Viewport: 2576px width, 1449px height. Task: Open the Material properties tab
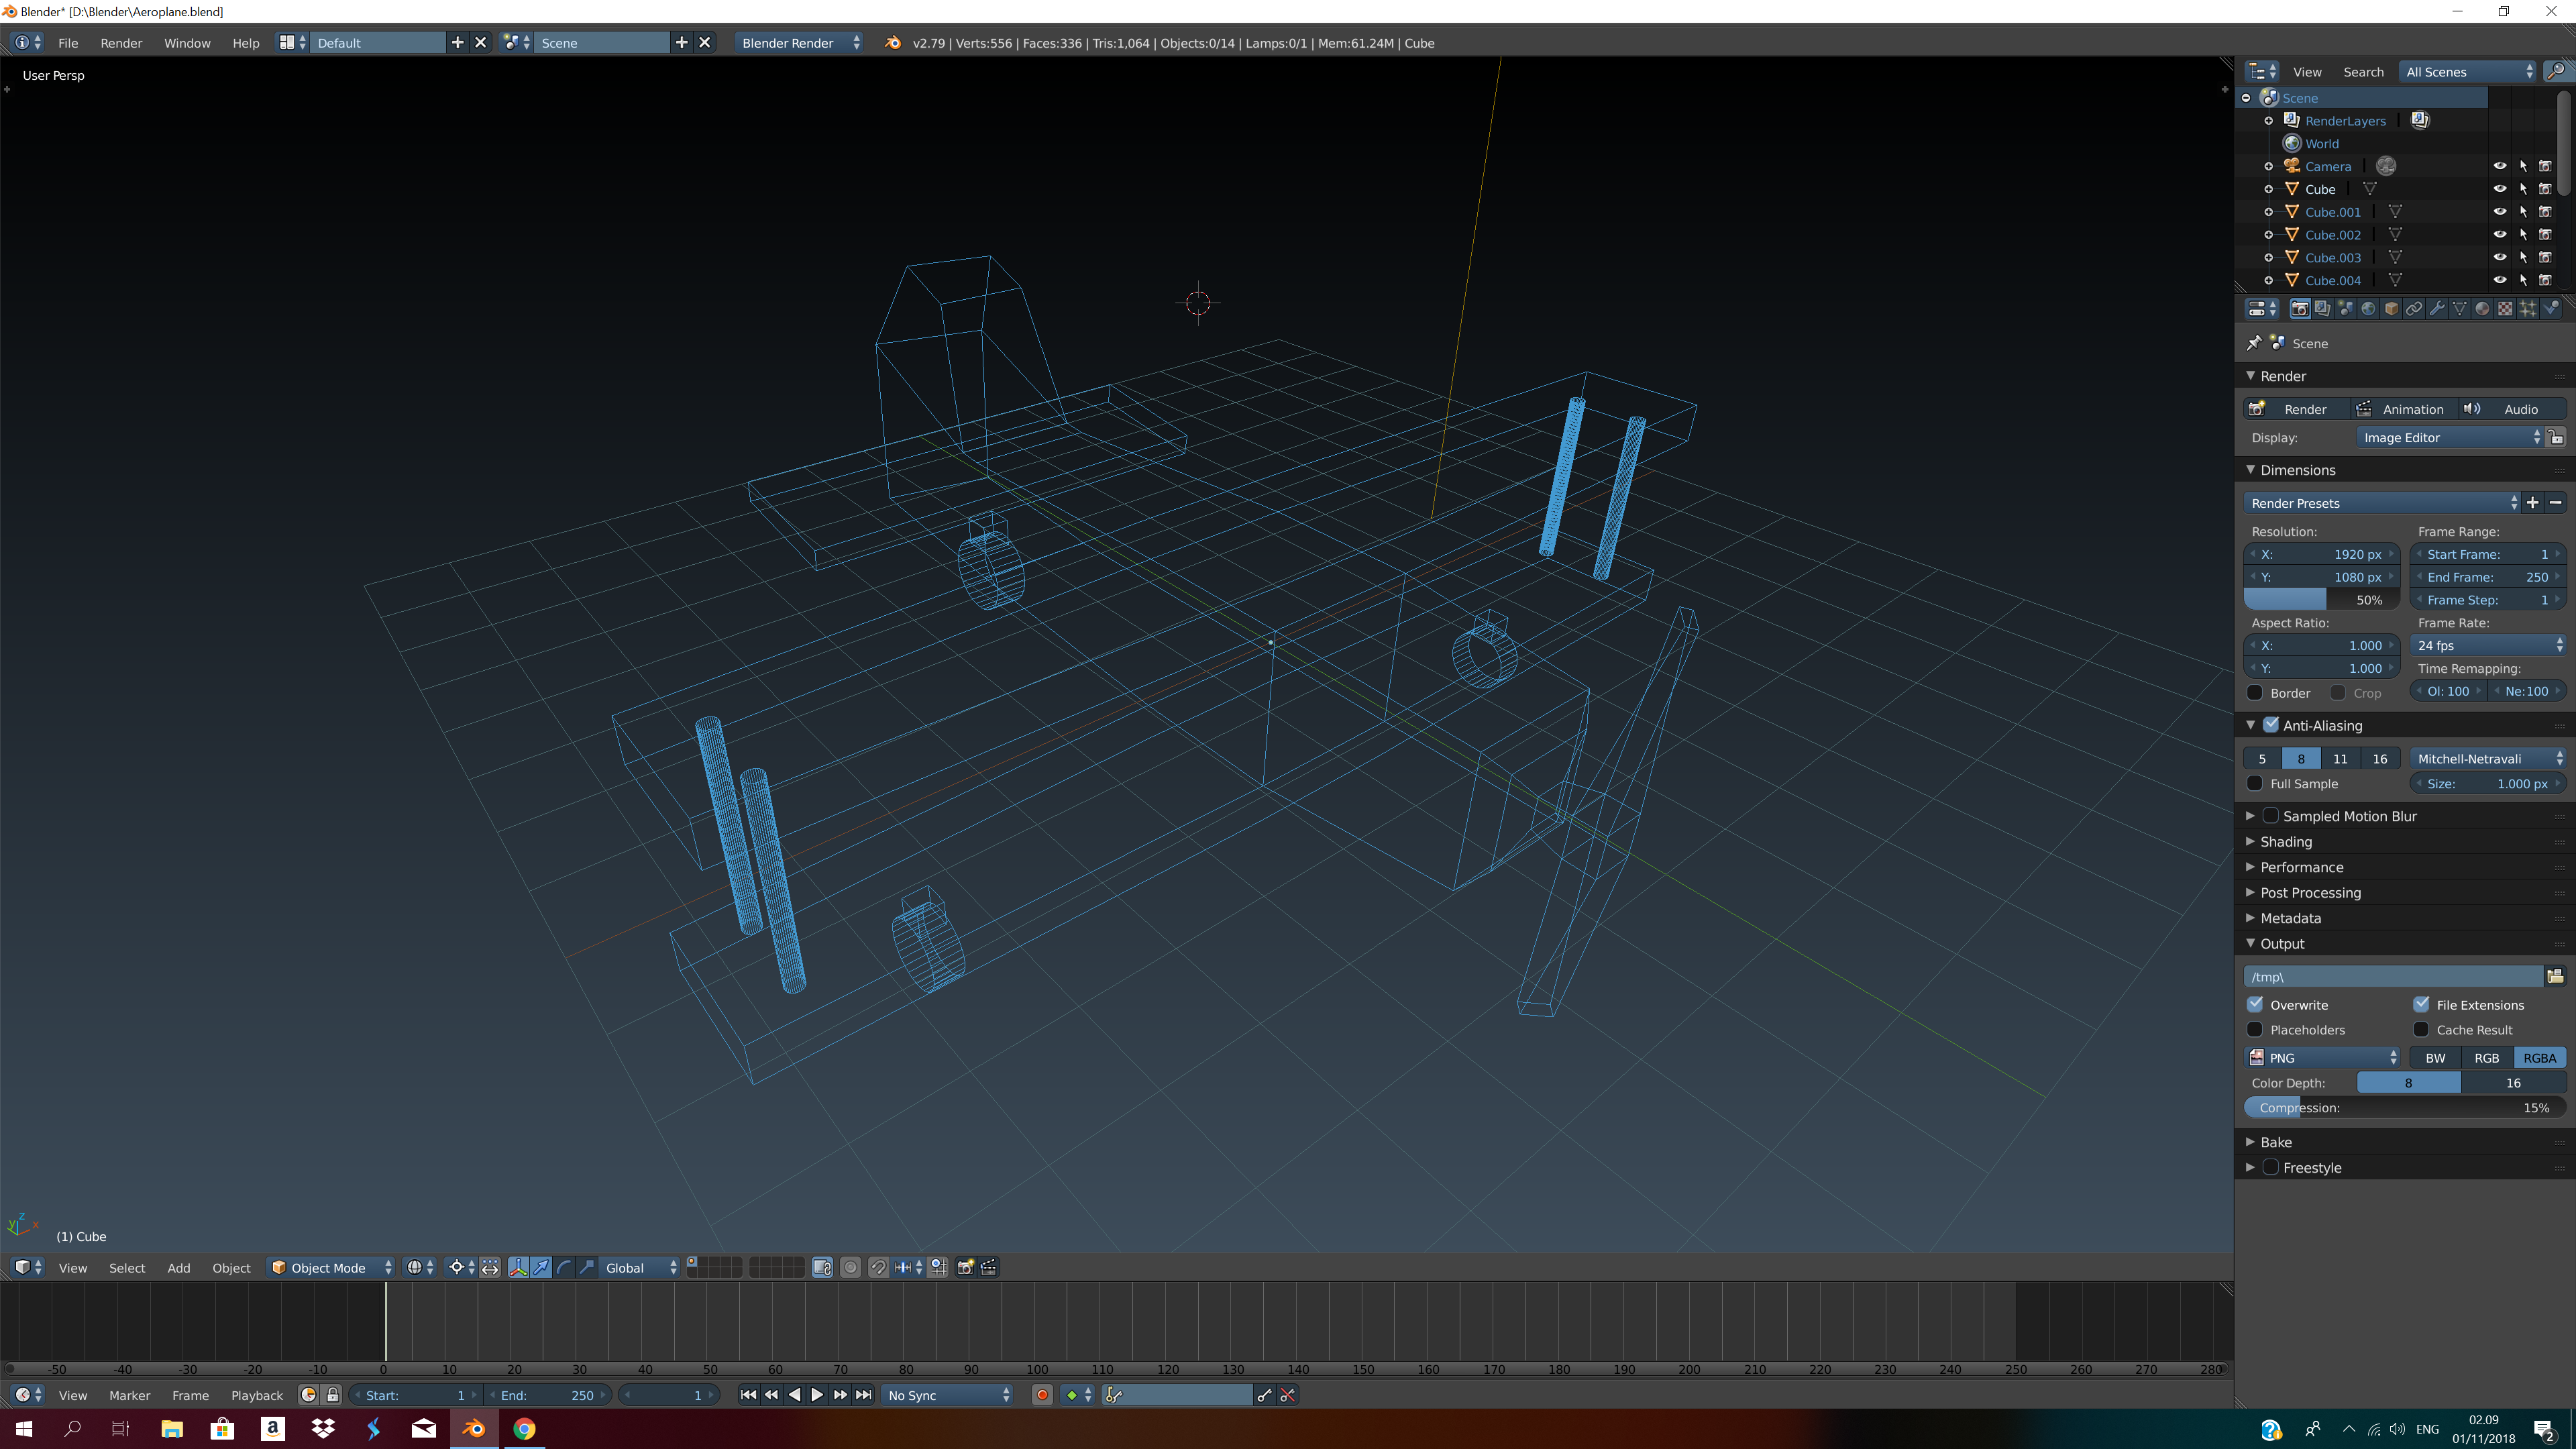[2482, 309]
